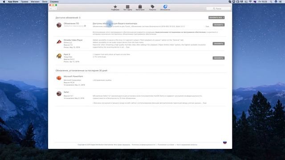Open the Top Charts tab icon
285x160 pixels.
pos(128,8)
